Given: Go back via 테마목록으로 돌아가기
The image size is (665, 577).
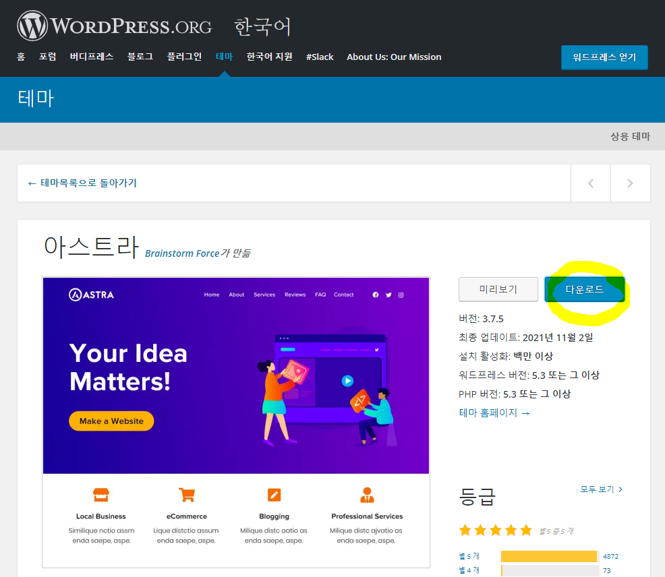Looking at the screenshot, I should (x=82, y=183).
